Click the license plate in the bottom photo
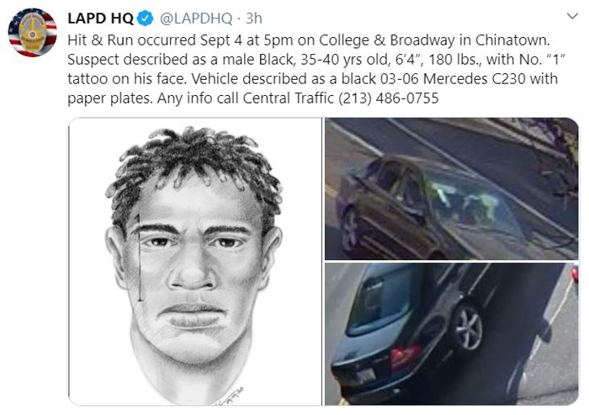 [366, 375]
